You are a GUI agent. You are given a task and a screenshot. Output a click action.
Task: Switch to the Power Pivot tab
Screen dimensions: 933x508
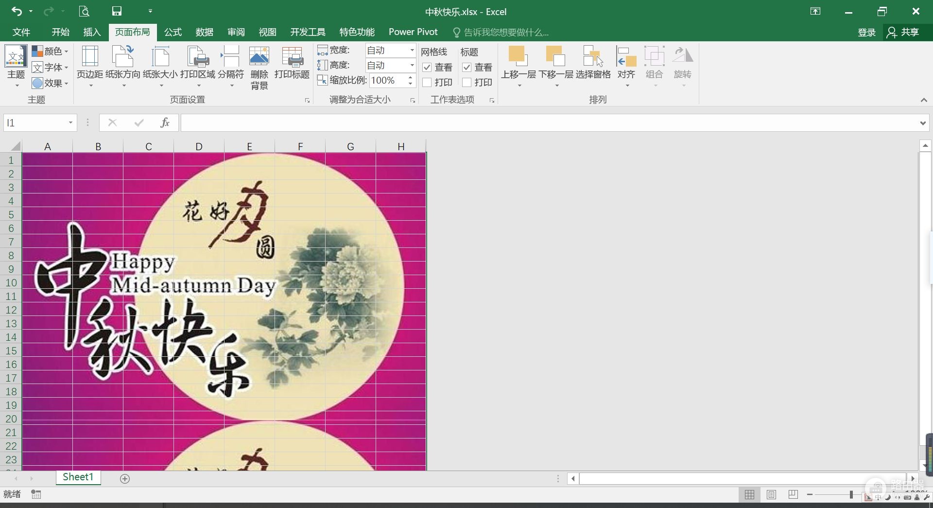coord(413,32)
